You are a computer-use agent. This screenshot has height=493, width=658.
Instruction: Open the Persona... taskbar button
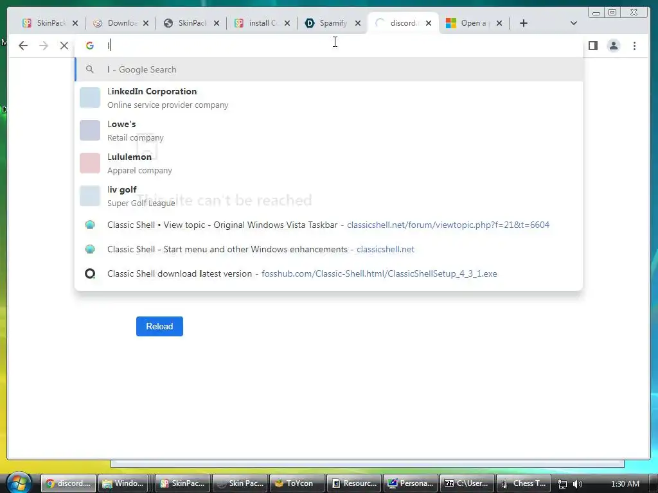pyautogui.click(x=411, y=483)
